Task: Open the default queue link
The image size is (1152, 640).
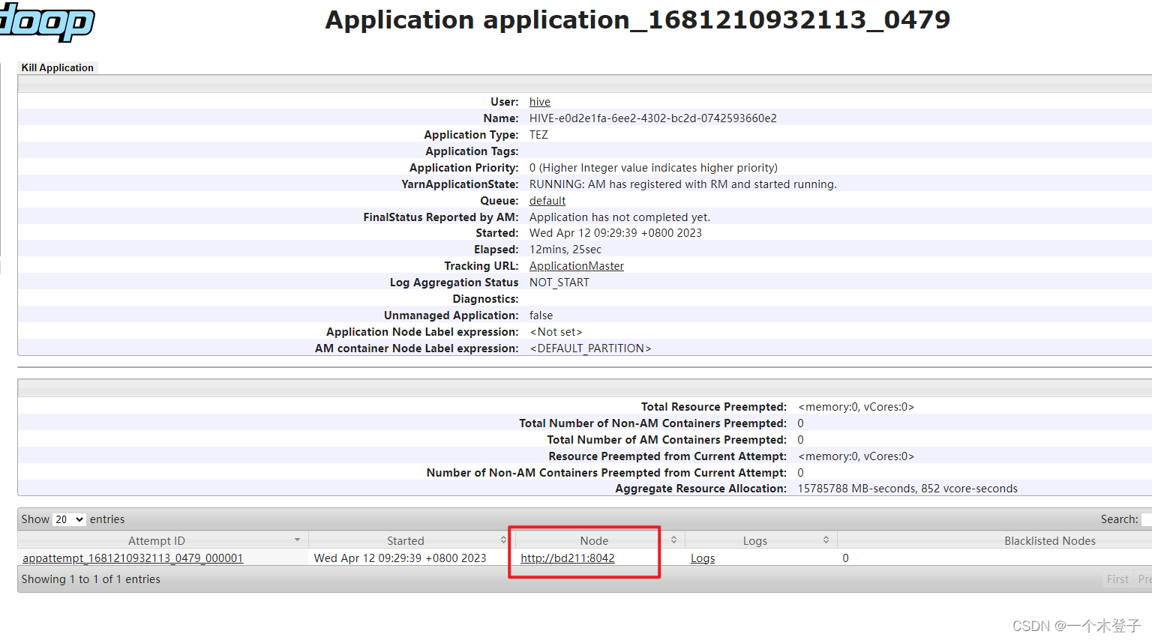Action: [x=547, y=201]
